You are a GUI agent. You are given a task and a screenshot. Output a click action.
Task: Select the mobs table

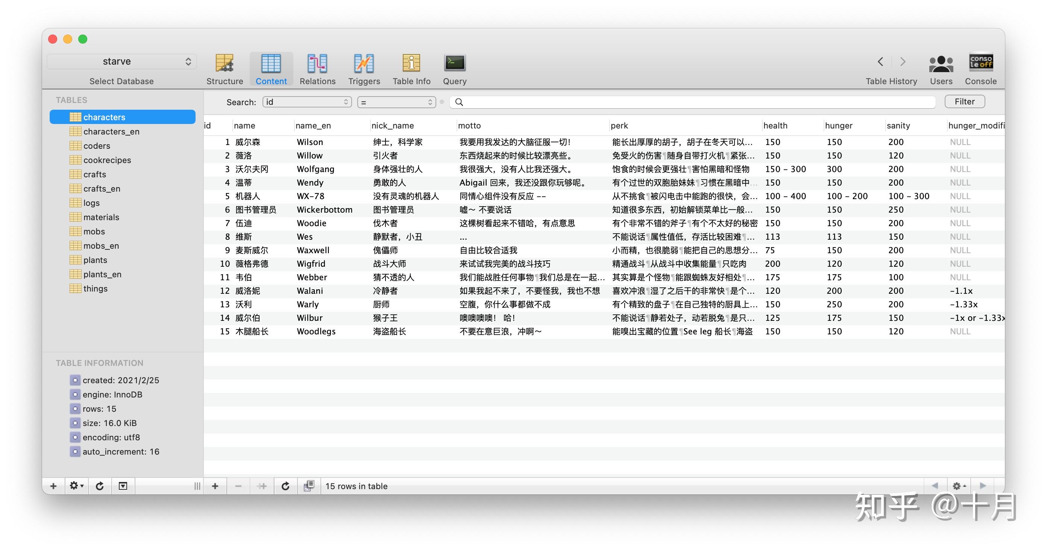(122, 231)
